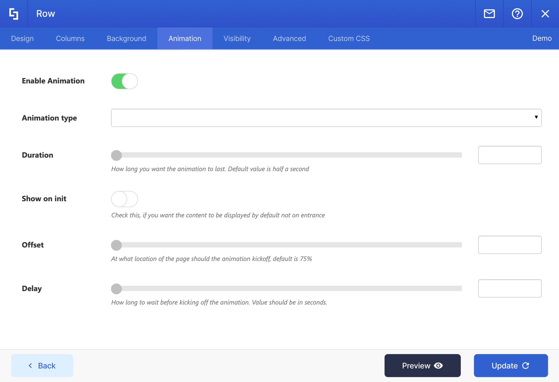Click the Preview button
The height and width of the screenshot is (382, 559).
(x=422, y=366)
